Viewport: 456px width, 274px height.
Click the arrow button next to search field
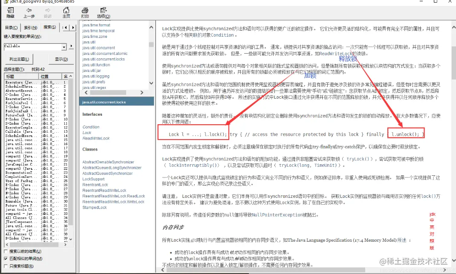[71, 46]
